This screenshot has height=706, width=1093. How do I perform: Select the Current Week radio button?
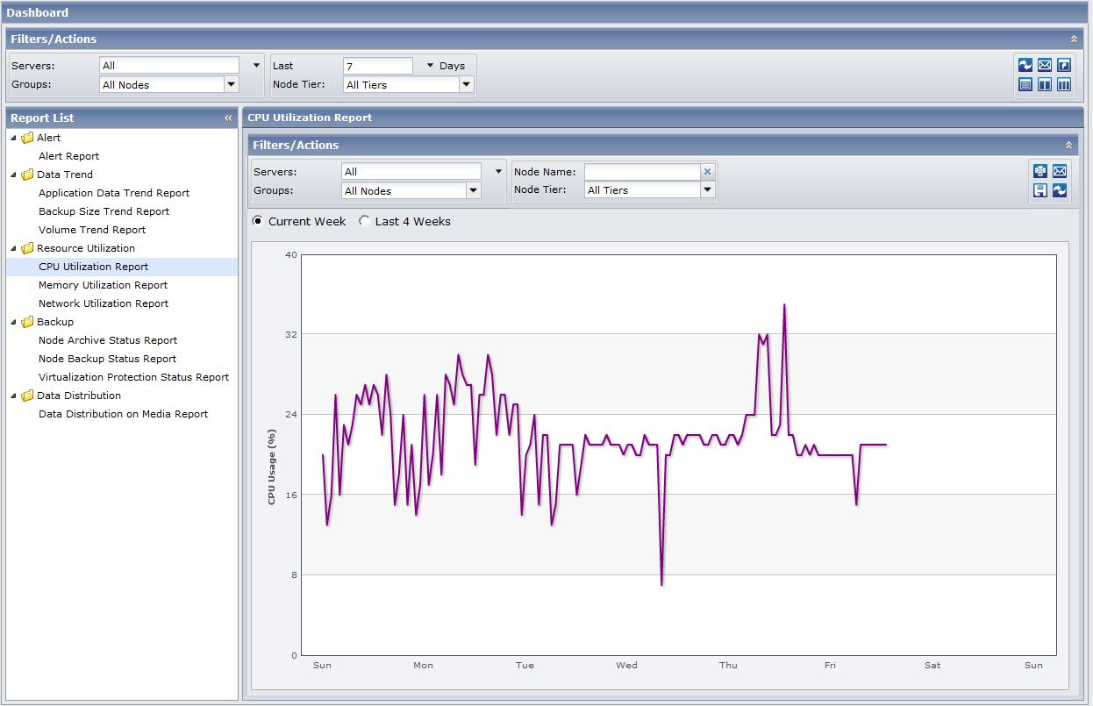258,221
